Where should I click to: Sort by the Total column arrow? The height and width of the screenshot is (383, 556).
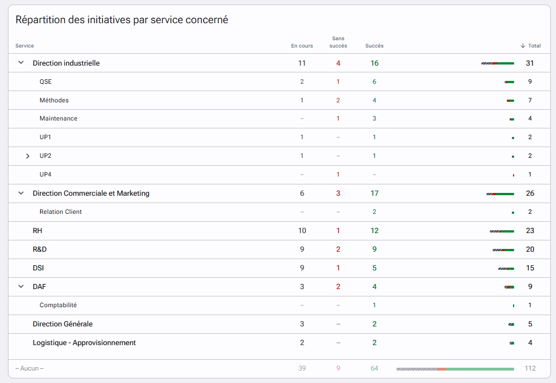523,46
